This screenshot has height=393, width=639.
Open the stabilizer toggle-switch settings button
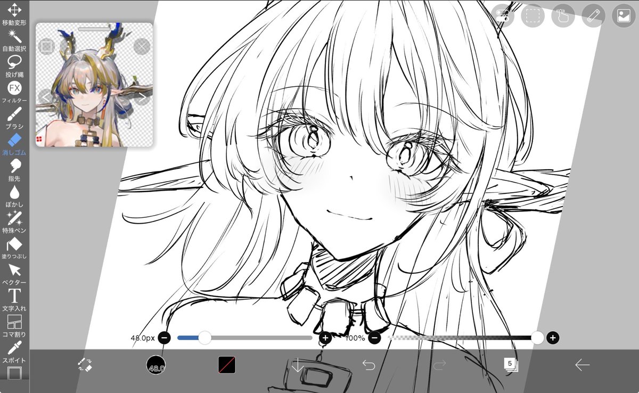click(x=502, y=15)
